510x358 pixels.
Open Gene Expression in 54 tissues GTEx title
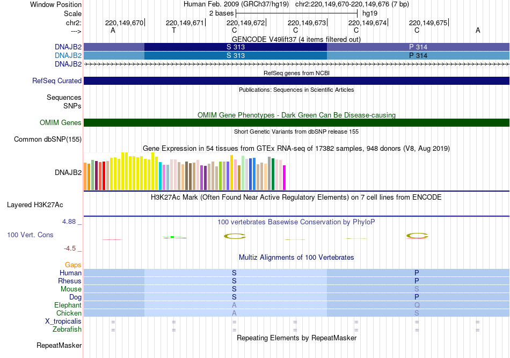pos(296,149)
